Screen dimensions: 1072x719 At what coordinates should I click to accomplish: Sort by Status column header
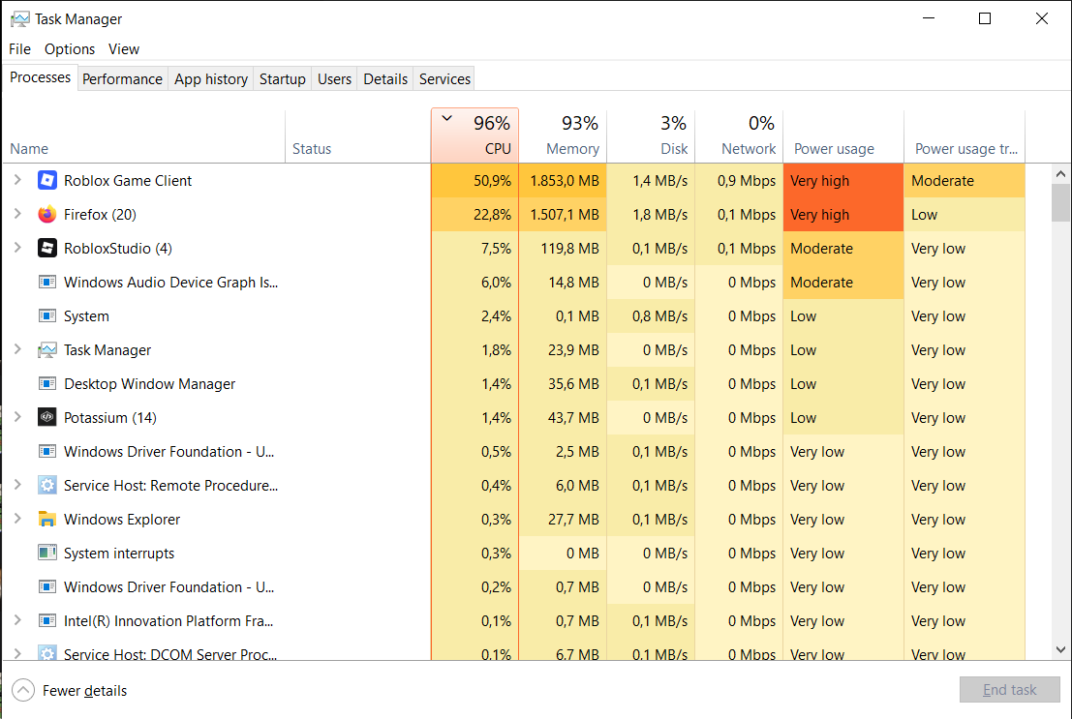pos(357,136)
